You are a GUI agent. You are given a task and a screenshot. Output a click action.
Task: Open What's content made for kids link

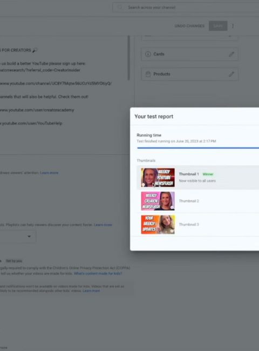[98, 274]
